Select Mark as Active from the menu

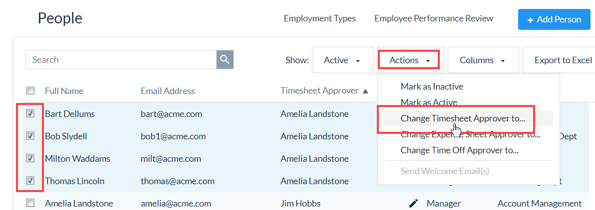[x=429, y=102]
